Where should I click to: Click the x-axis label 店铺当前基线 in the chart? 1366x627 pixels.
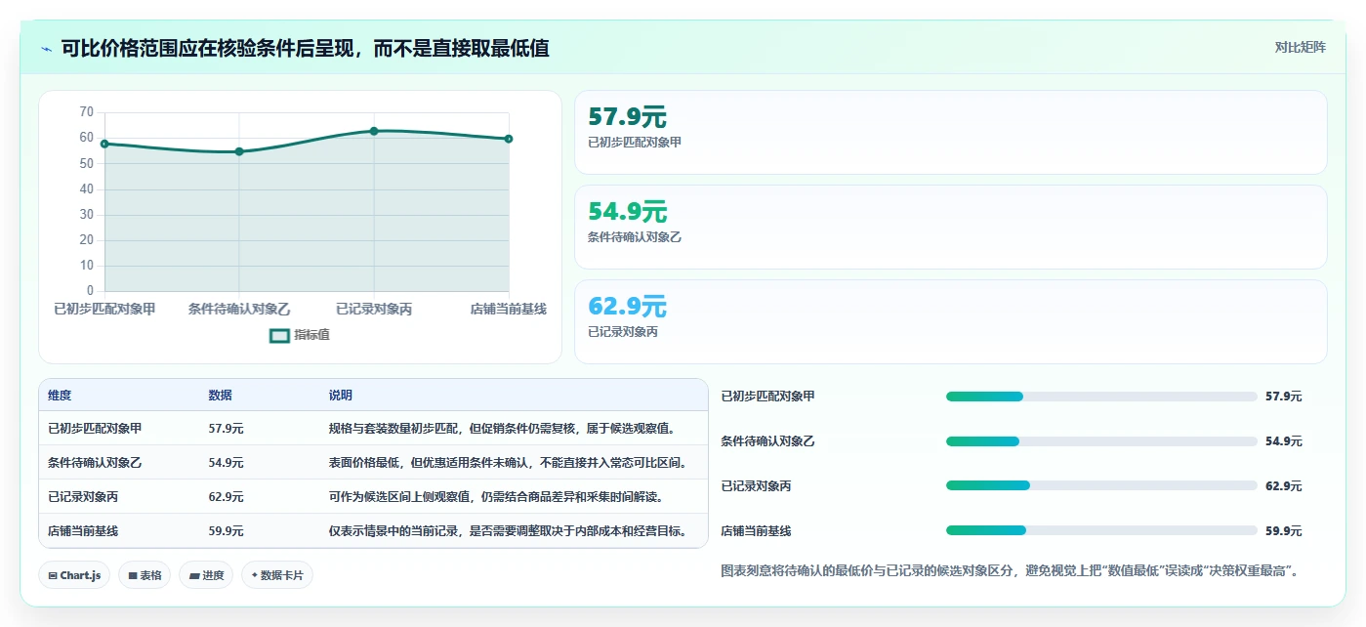coord(508,309)
